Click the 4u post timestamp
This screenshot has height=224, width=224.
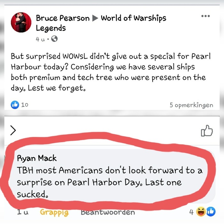pos(40,39)
